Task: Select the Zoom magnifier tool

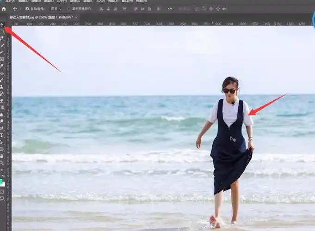Action: click(x=2, y=163)
